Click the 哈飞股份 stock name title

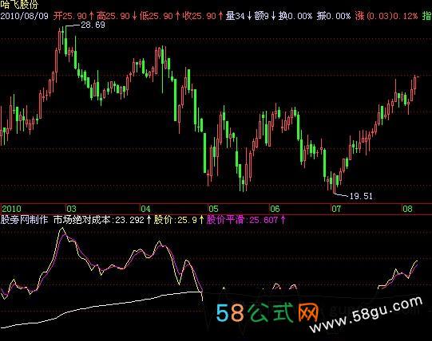point(19,5)
